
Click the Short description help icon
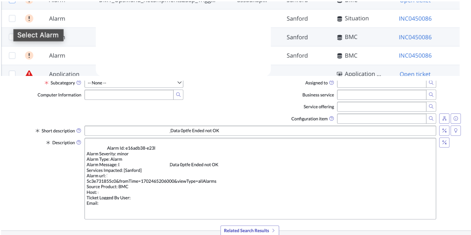click(x=79, y=131)
